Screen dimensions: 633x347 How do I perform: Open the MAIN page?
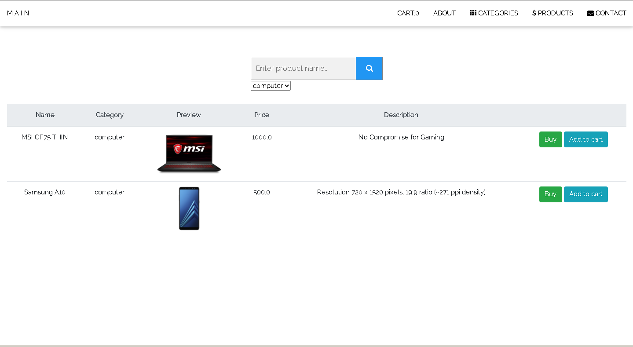coord(18,13)
